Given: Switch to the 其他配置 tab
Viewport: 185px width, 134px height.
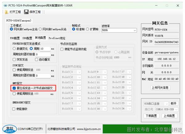Looking at the screenshot, I should click(x=40, y=38).
